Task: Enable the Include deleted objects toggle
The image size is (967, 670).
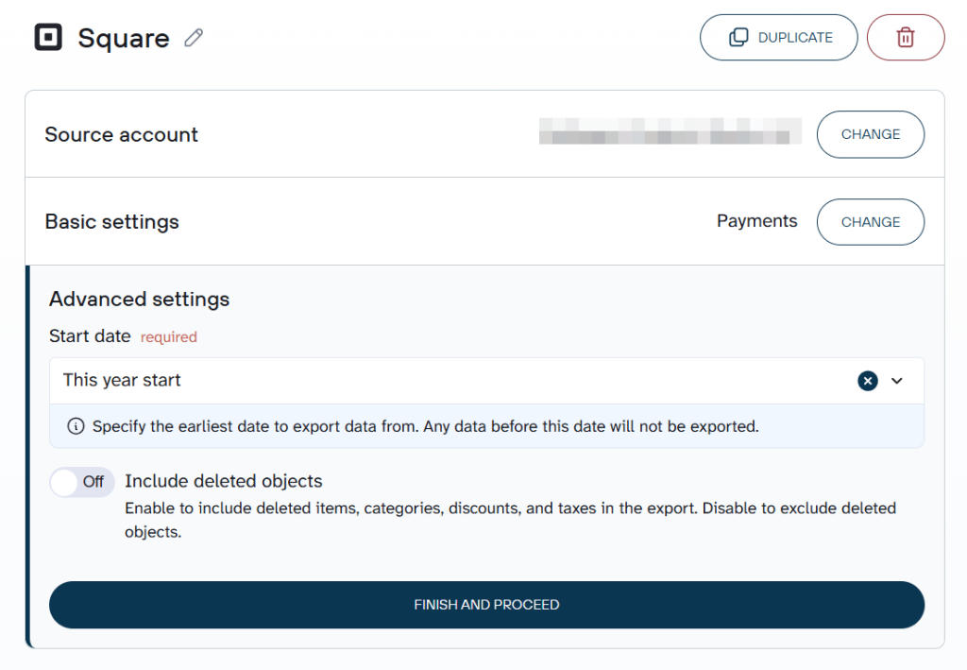Action: (81, 482)
